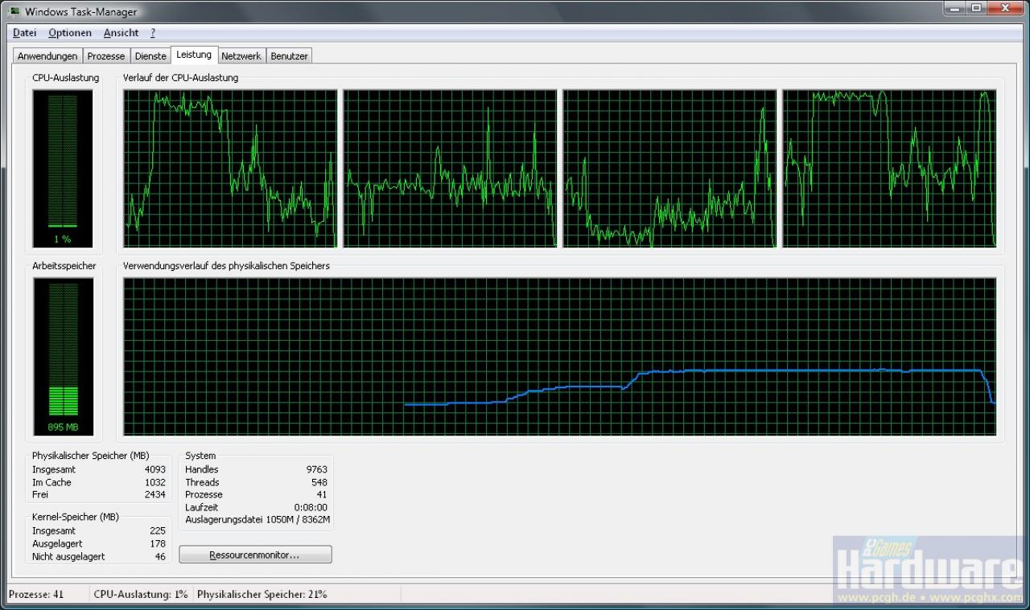Click the Laufzeit value 0:08:00
This screenshot has width=1030, height=610.
point(311,507)
